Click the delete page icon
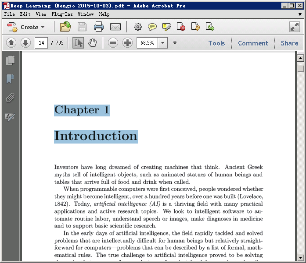The width and height of the screenshot is (306, 263). [x=181, y=27]
